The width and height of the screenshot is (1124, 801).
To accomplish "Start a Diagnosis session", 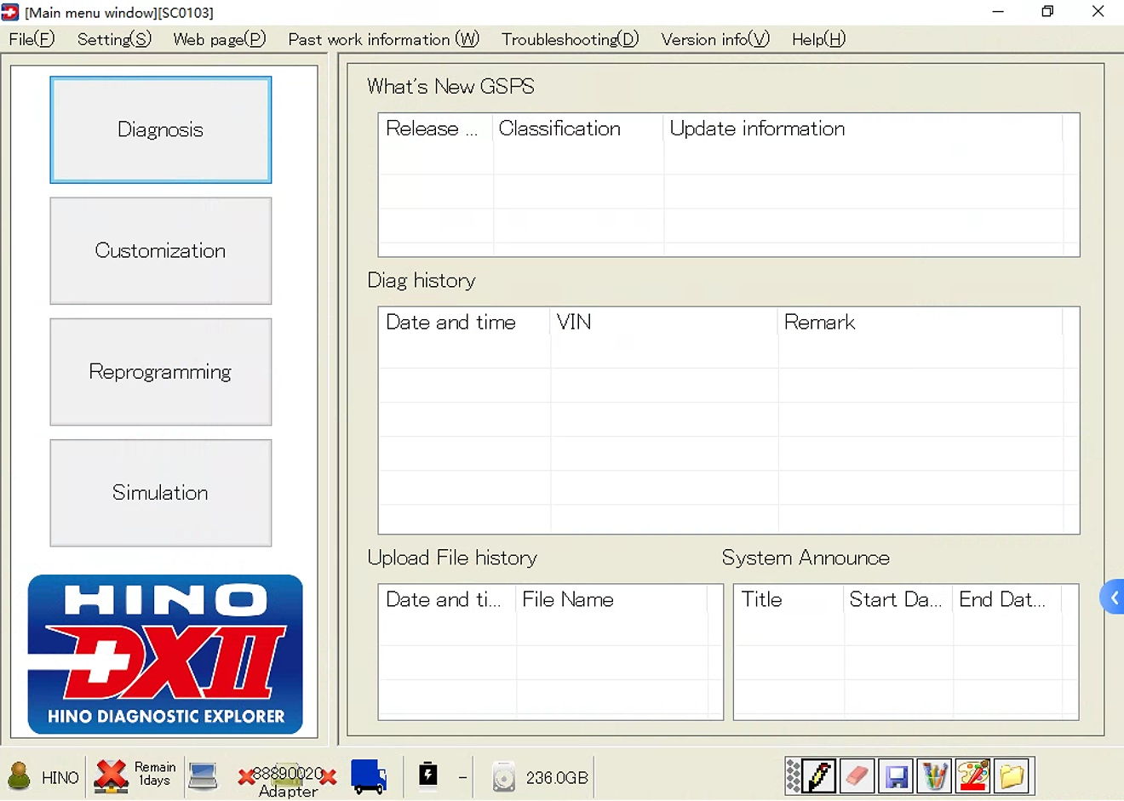I will tap(160, 129).
